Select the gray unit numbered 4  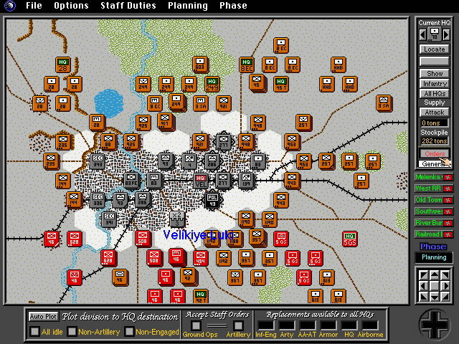click(x=189, y=161)
